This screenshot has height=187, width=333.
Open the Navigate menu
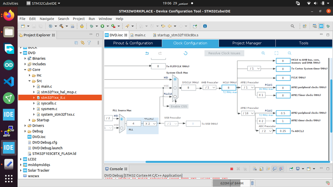[x=47, y=19]
